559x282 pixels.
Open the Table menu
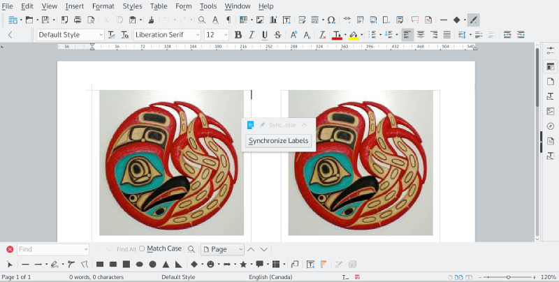[x=159, y=6]
